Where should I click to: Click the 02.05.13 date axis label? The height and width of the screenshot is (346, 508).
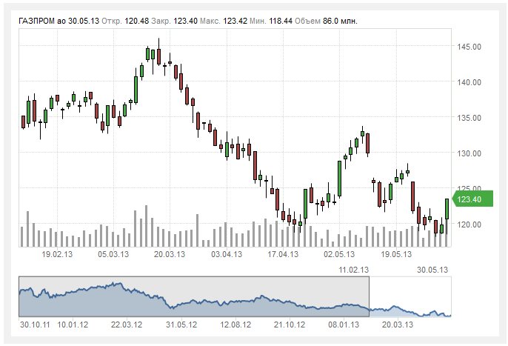coord(339,254)
